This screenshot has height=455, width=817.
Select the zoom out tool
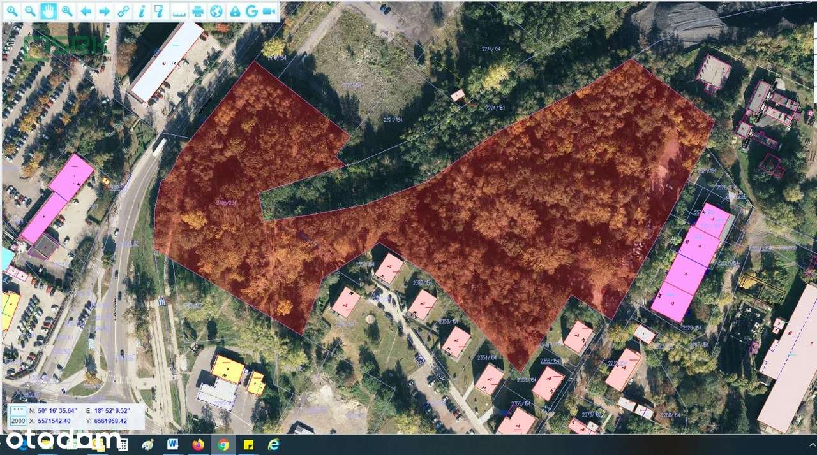point(30,11)
